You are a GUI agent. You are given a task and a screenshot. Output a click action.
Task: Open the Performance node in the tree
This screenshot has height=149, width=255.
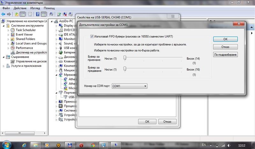click(24, 48)
